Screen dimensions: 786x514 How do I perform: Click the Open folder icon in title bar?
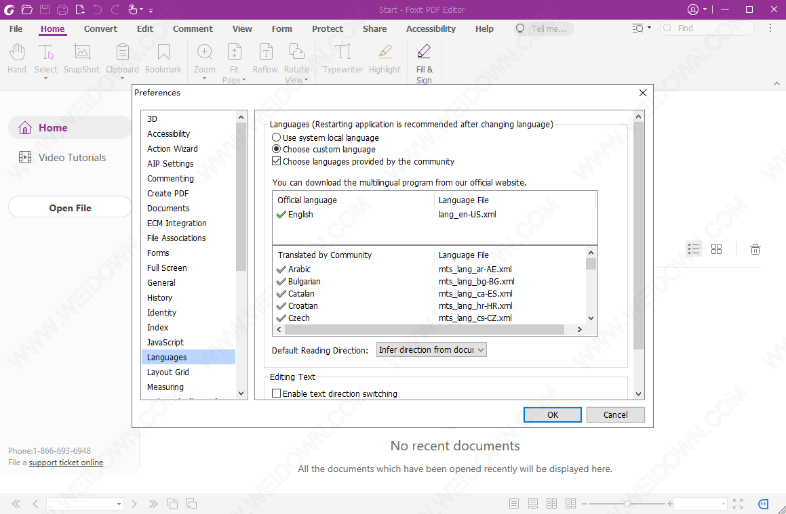coord(27,9)
